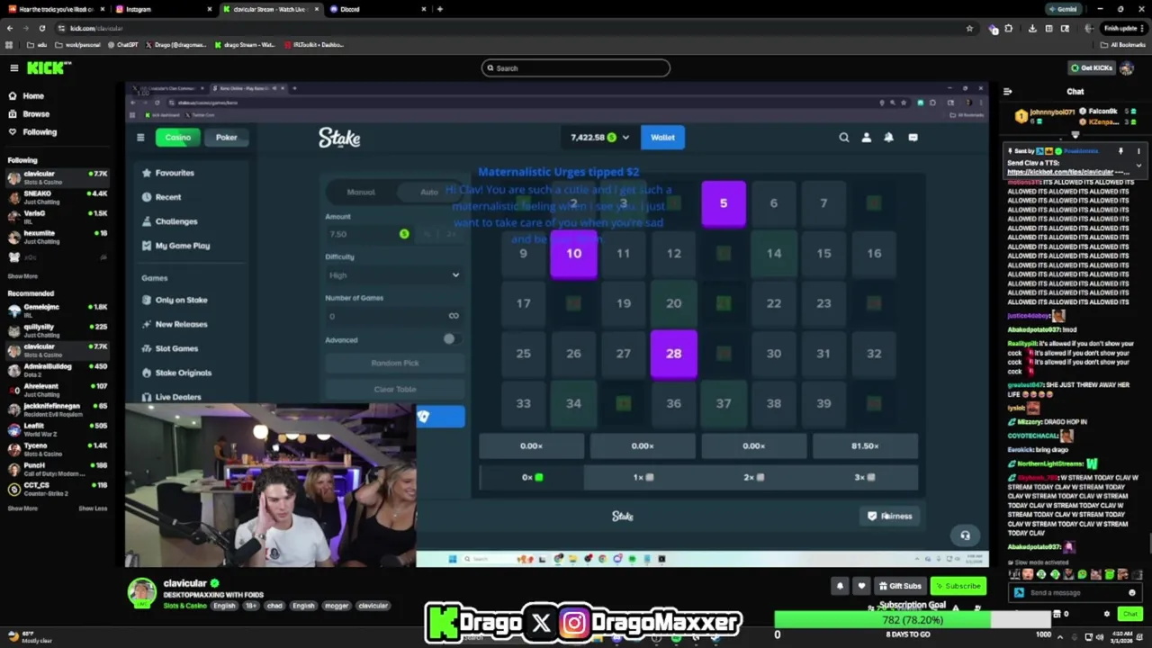Screen dimensions: 1152x648
Task: Switch to Auto betting mode
Action: point(429,192)
